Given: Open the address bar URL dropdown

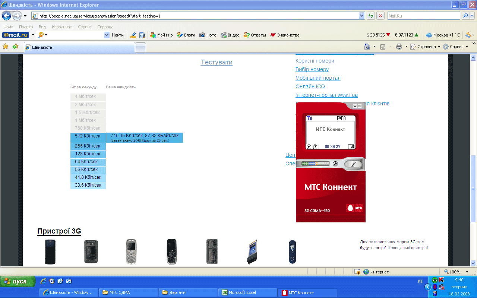Looking at the screenshot, I should tap(361, 16).
